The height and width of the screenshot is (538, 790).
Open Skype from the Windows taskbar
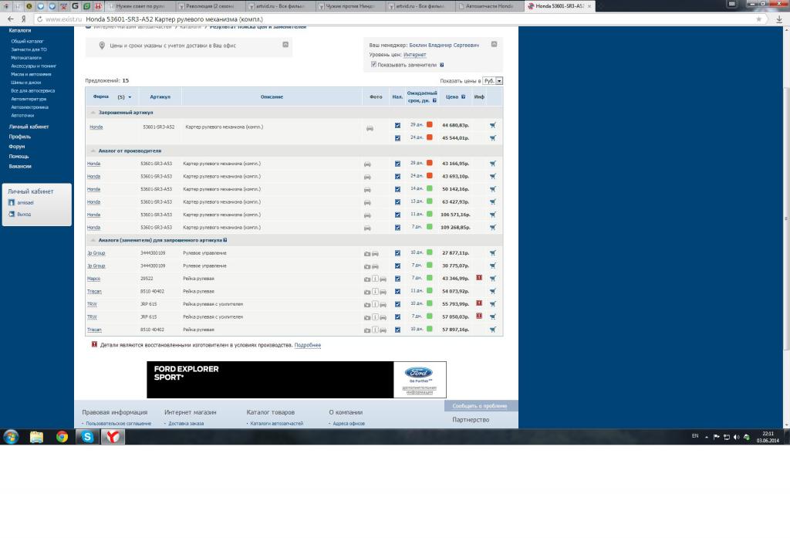(x=86, y=437)
